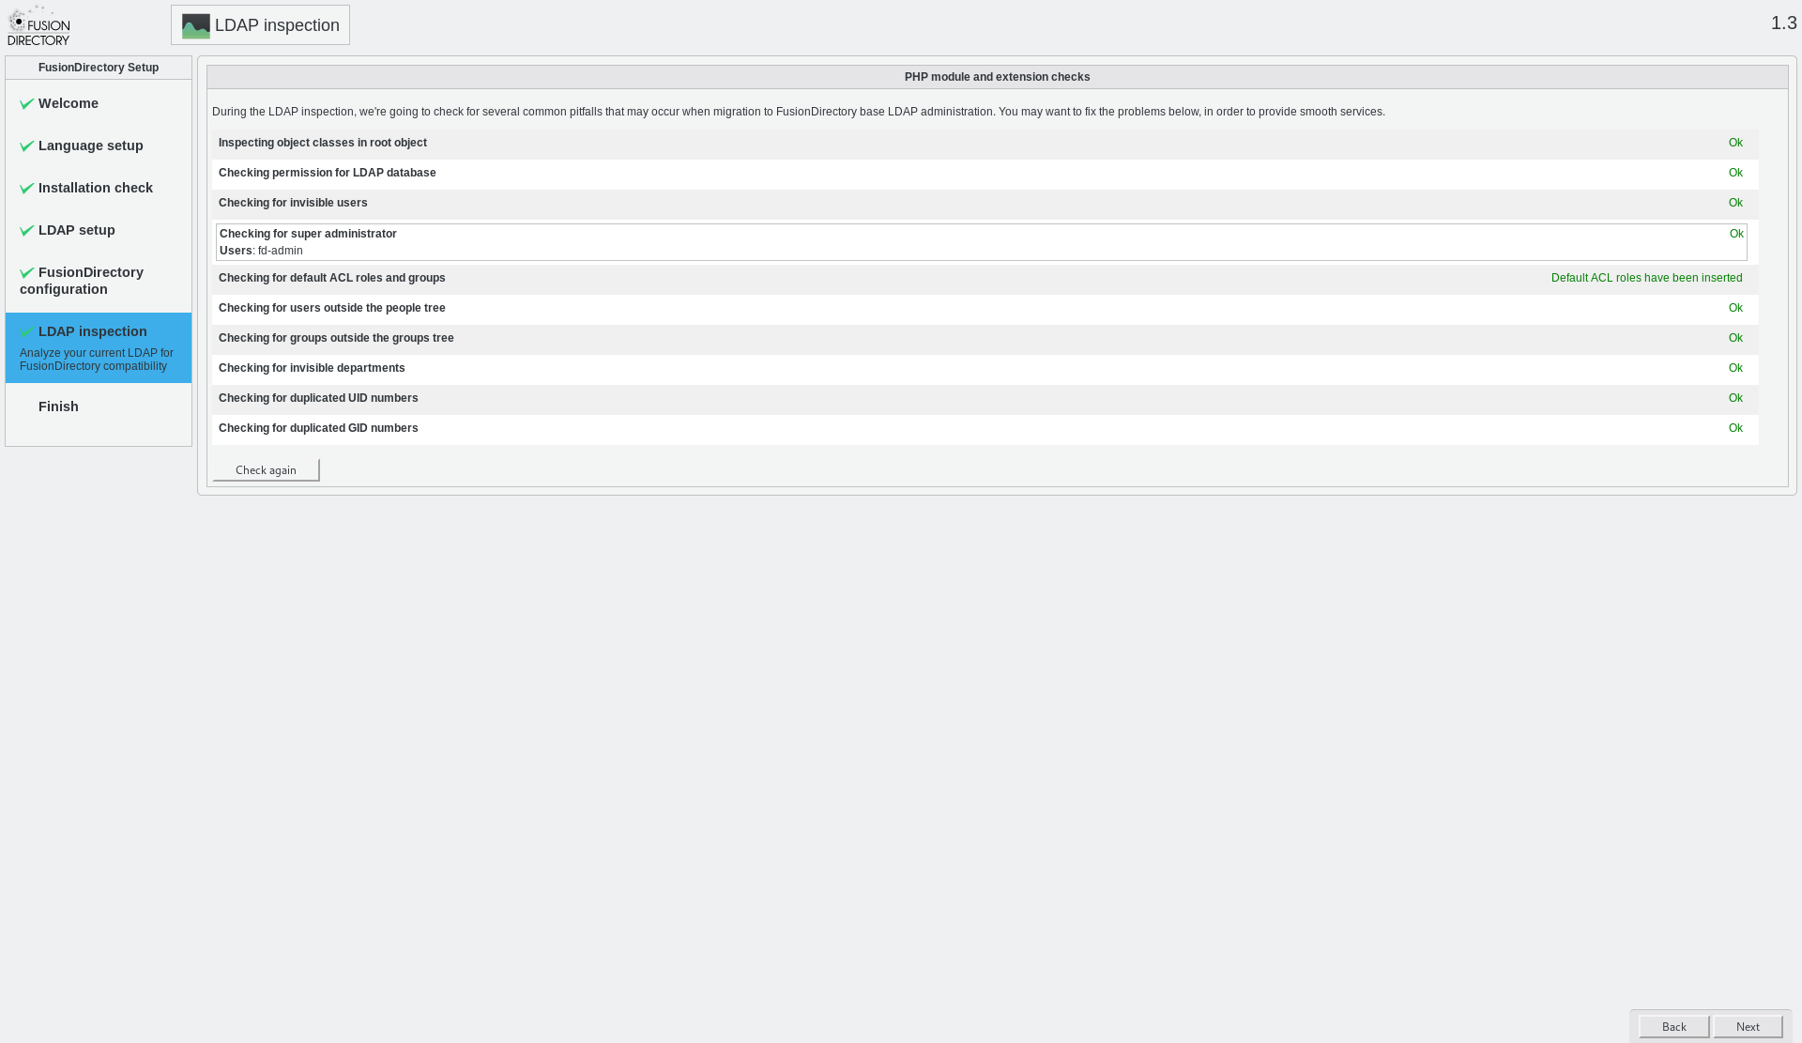The image size is (1802, 1043).
Task: Click Ok status for invisible users check
Action: click(1735, 203)
